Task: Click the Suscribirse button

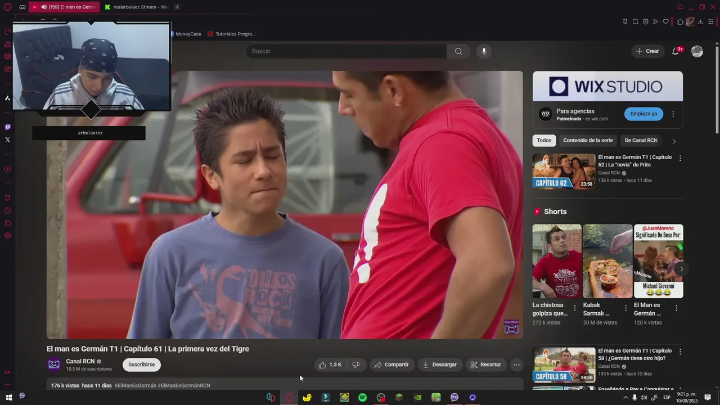Action: click(x=141, y=364)
